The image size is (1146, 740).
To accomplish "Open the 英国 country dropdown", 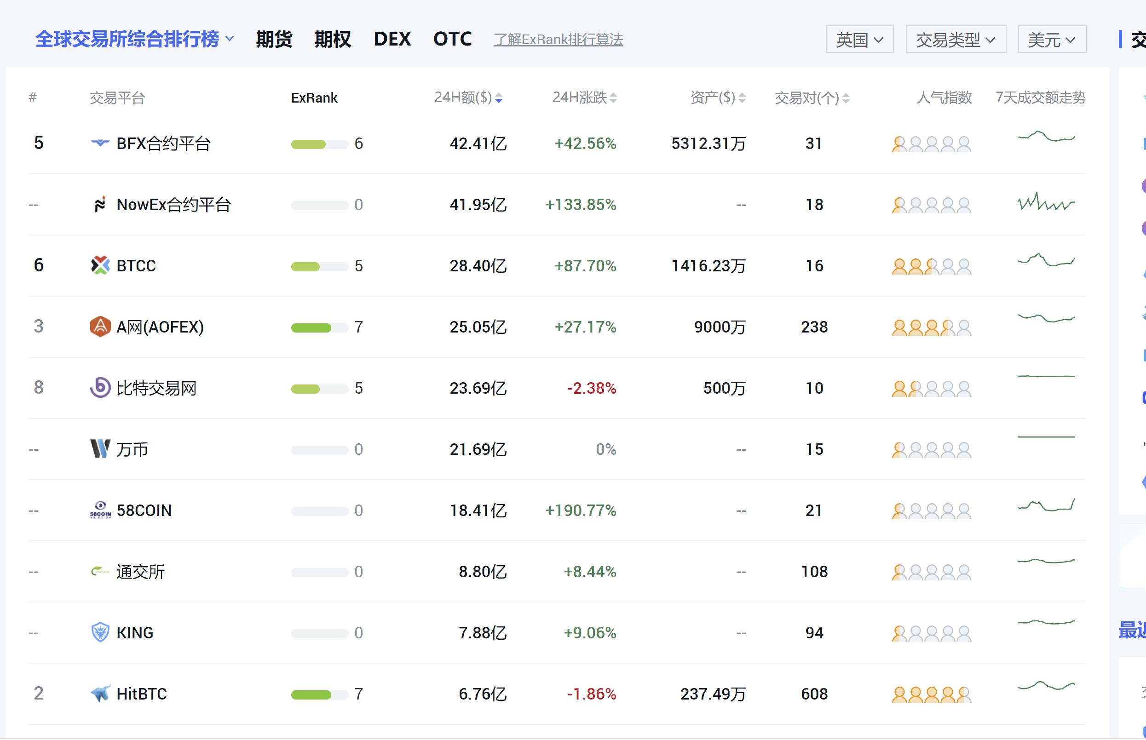I will tap(859, 40).
